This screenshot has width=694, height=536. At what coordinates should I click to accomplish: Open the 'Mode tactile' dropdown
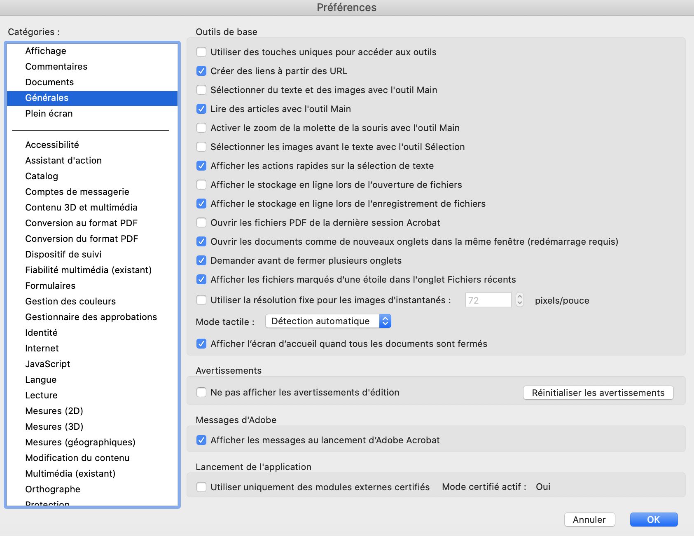click(x=327, y=321)
